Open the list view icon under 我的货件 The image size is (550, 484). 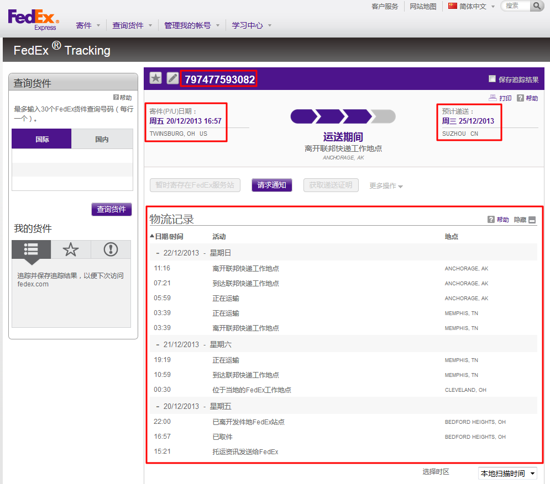tap(31, 249)
